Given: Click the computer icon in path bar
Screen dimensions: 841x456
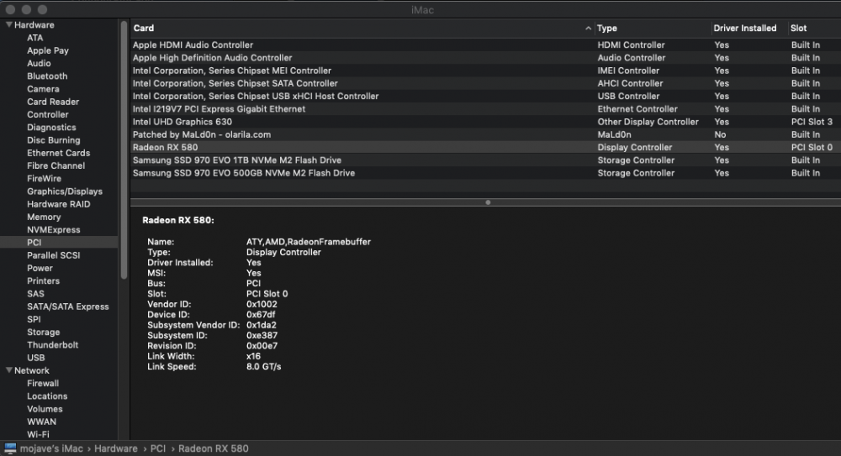Looking at the screenshot, I should (x=10, y=448).
